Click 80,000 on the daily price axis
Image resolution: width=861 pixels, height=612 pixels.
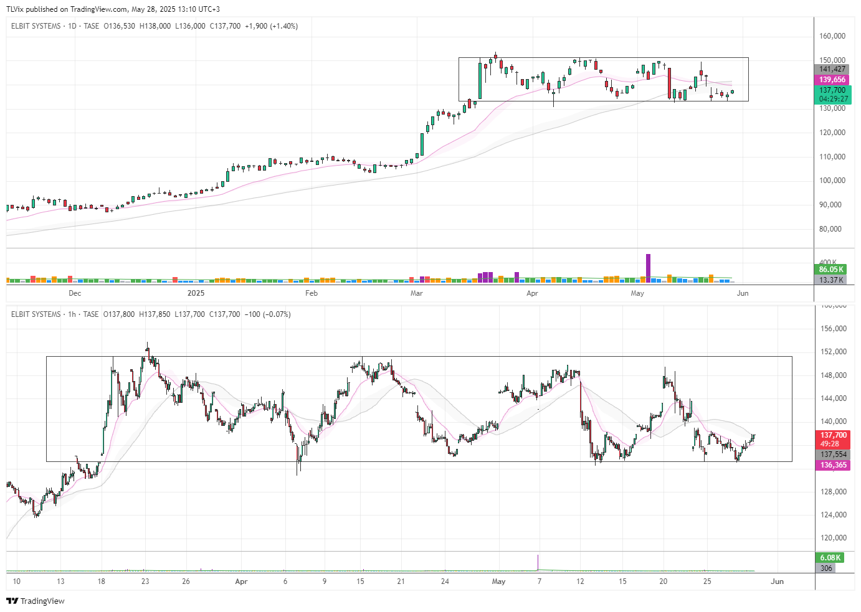(830, 229)
